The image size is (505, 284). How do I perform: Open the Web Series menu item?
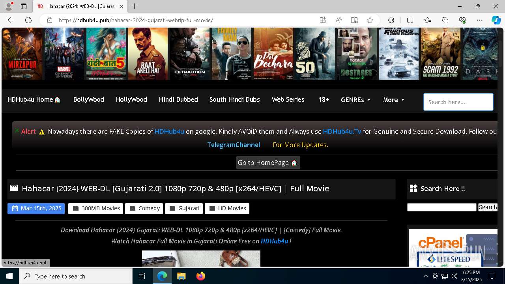(x=288, y=99)
